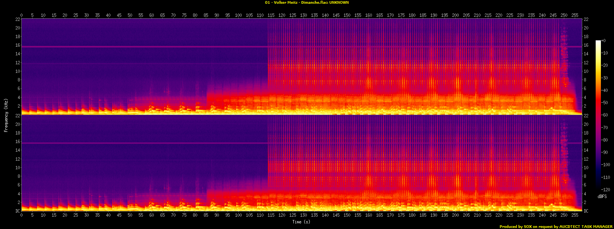This screenshot has height=229, width=614.
Task: Click the "-70" dBFS scale tick label
Action: [x=605, y=127]
